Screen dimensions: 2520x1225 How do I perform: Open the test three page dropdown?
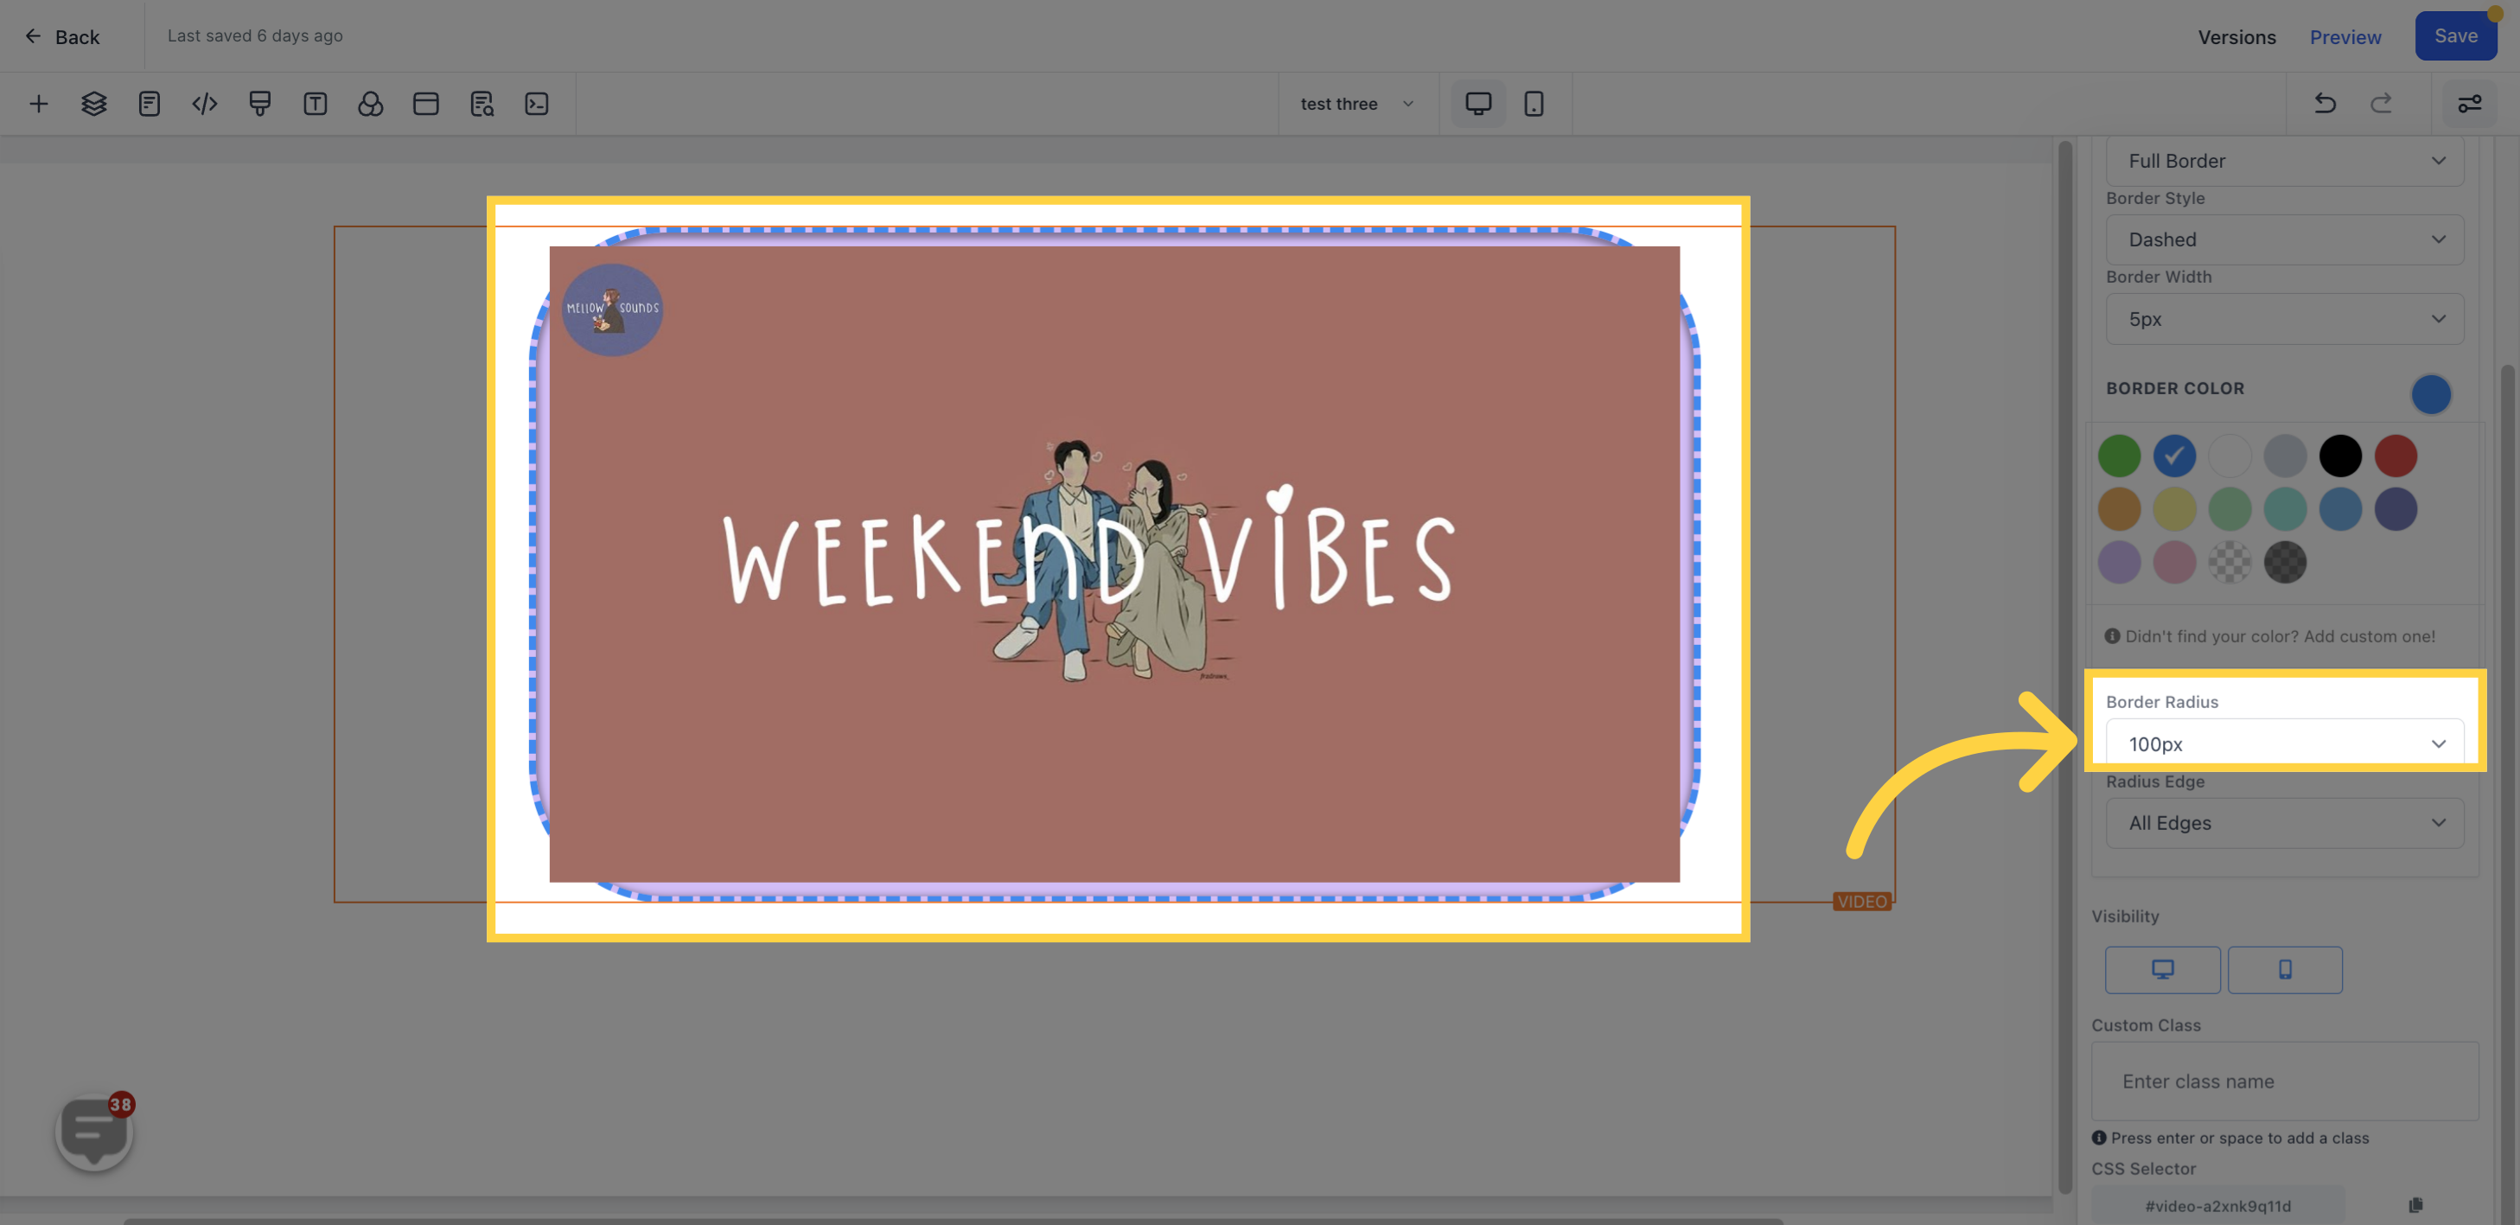[1357, 104]
